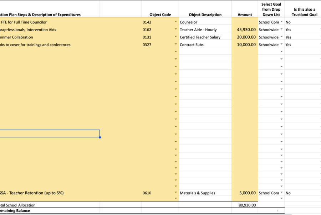Open goal dropdown in Contract Subs row
Screen dimensions: 321x215
coord(281,44)
